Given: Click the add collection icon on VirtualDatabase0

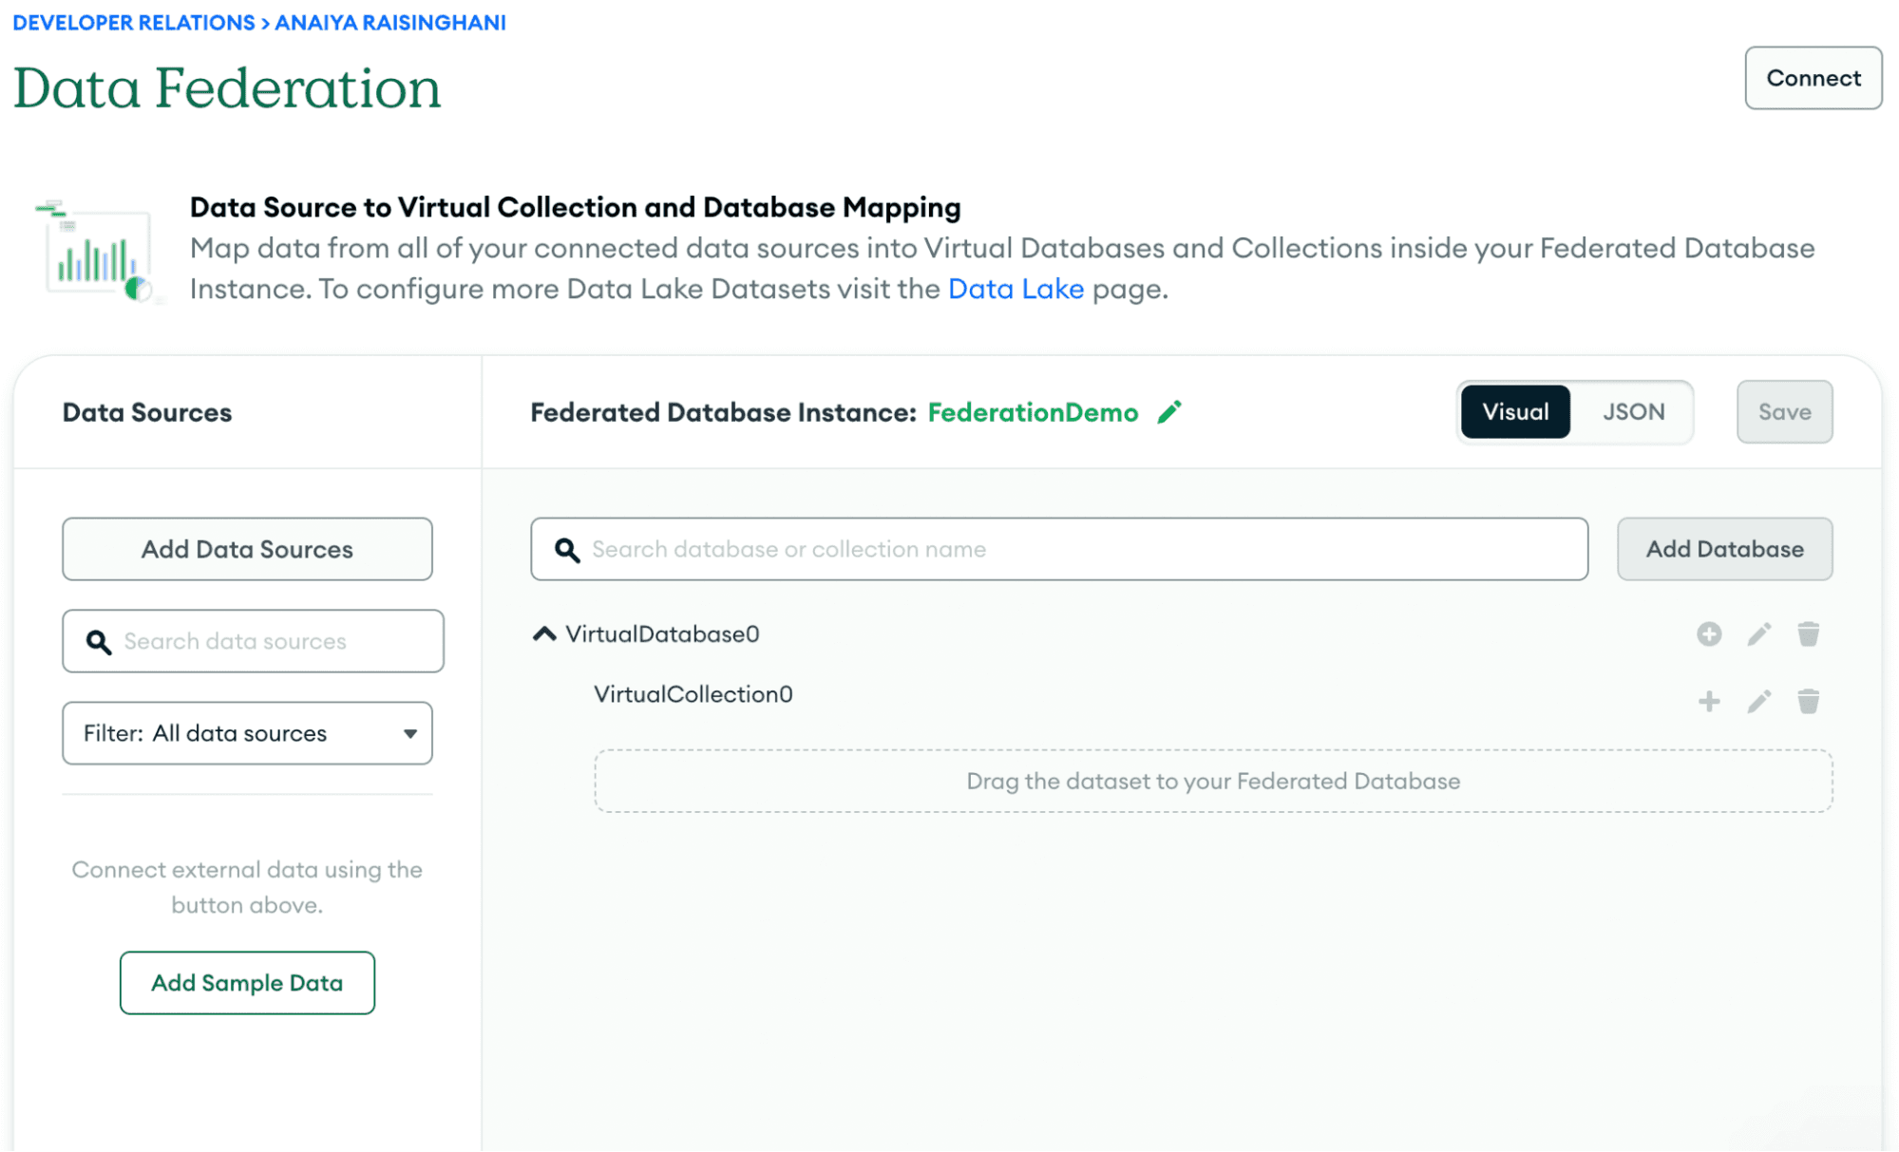Looking at the screenshot, I should click(x=1708, y=634).
